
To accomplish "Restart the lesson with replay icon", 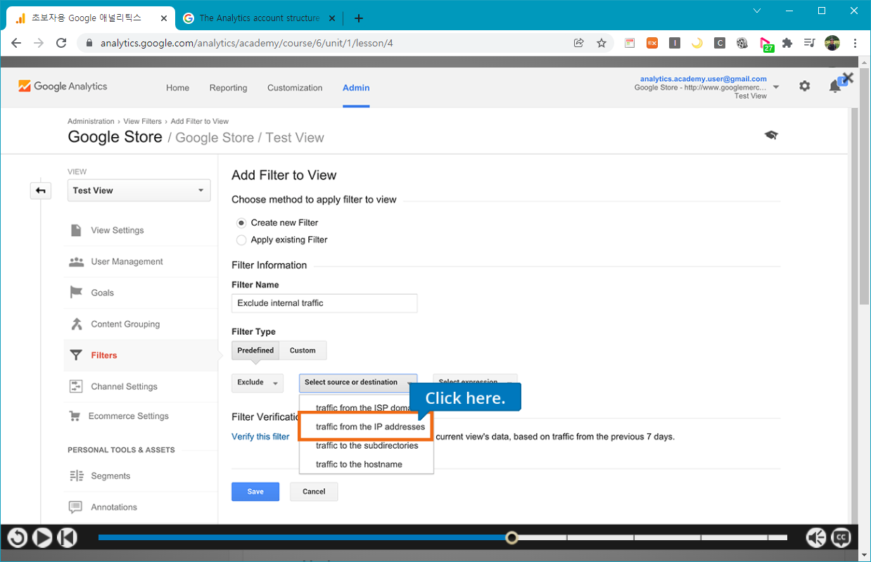I will coord(17,538).
